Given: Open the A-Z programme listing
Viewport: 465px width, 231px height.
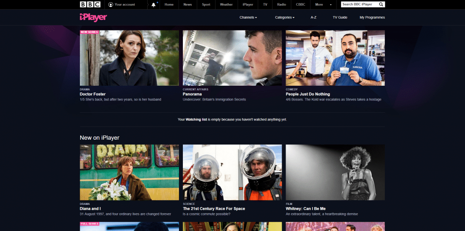Looking at the screenshot, I should tap(313, 17).
